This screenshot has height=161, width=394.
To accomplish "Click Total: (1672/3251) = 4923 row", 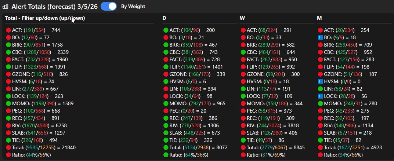I will pyautogui.click(x=350, y=148).
